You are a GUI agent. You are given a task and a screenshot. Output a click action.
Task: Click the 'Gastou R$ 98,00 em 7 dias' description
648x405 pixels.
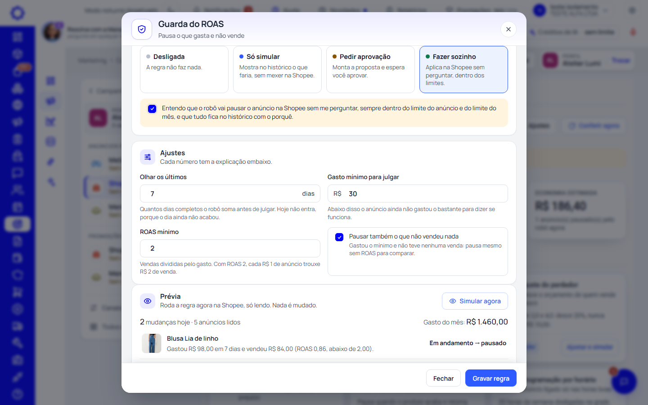(270, 349)
